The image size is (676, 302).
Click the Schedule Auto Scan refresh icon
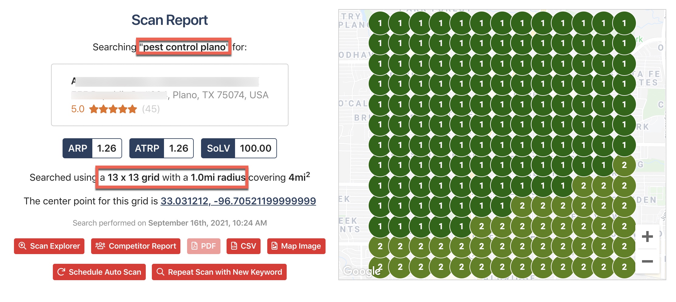click(61, 272)
